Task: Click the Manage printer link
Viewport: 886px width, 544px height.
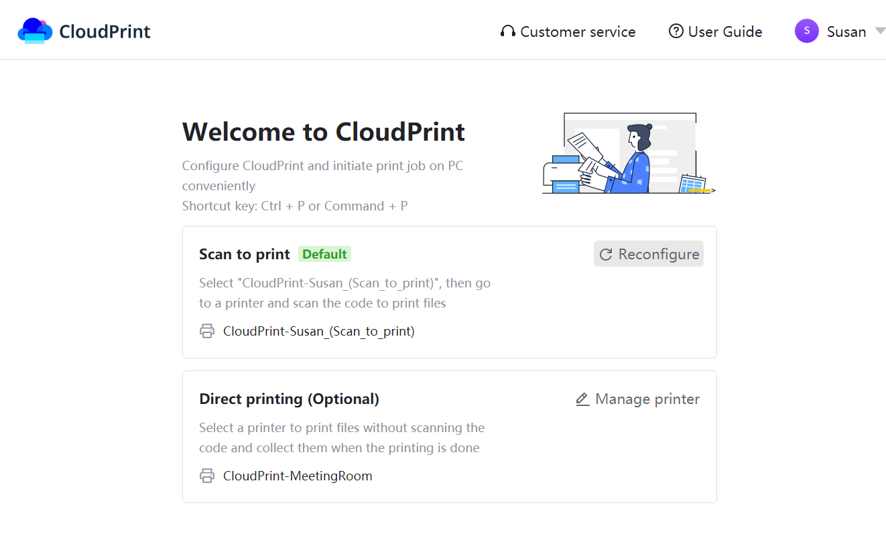Action: point(647,399)
